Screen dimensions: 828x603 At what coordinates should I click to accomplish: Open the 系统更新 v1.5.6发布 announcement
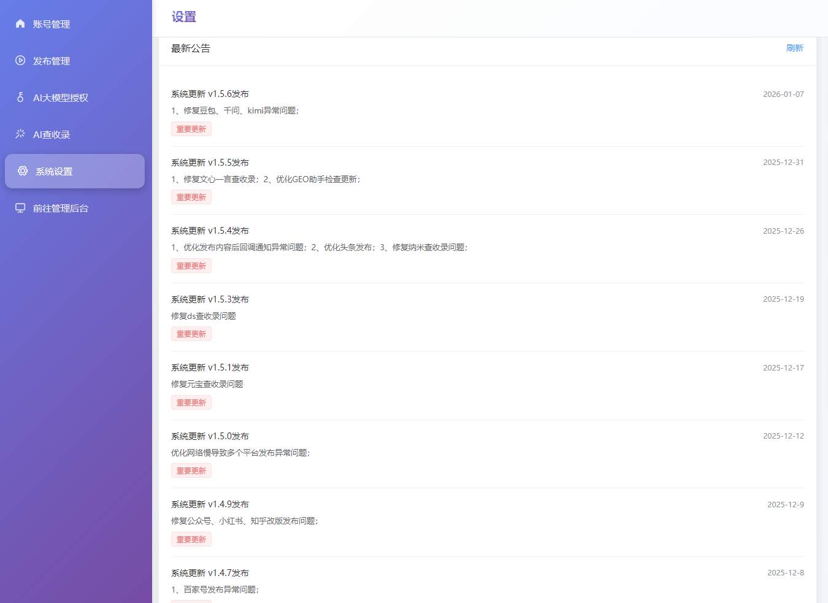[210, 94]
